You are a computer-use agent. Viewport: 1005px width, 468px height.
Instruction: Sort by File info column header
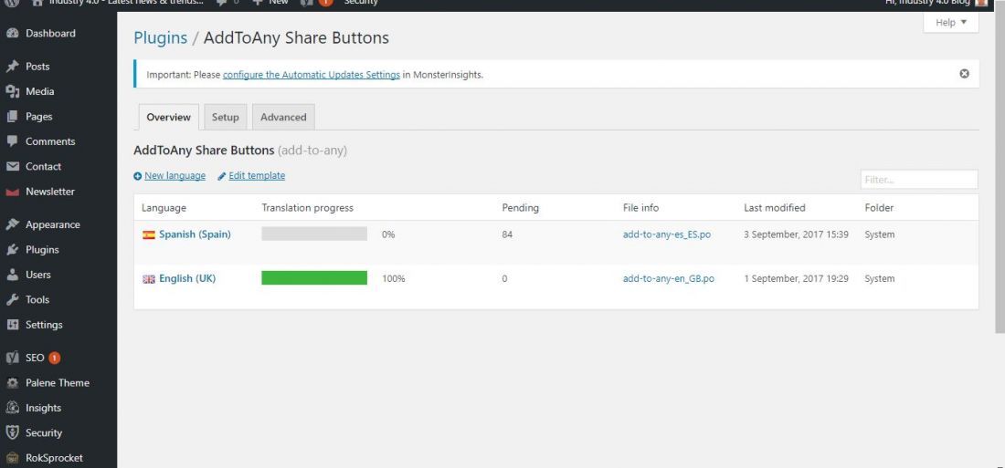[x=641, y=207]
